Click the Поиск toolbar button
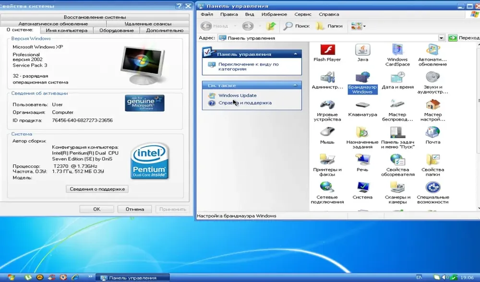Viewport: 480px width, 282px height. pyautogui.click(x=296, y=26)
